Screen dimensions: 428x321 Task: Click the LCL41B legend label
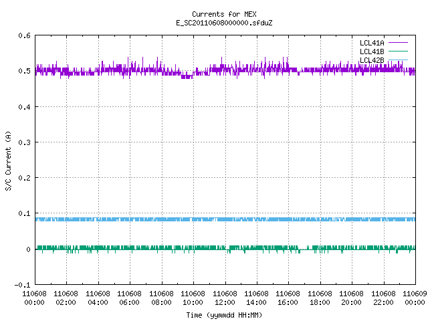pyautogui.click(x=372, y=51)
